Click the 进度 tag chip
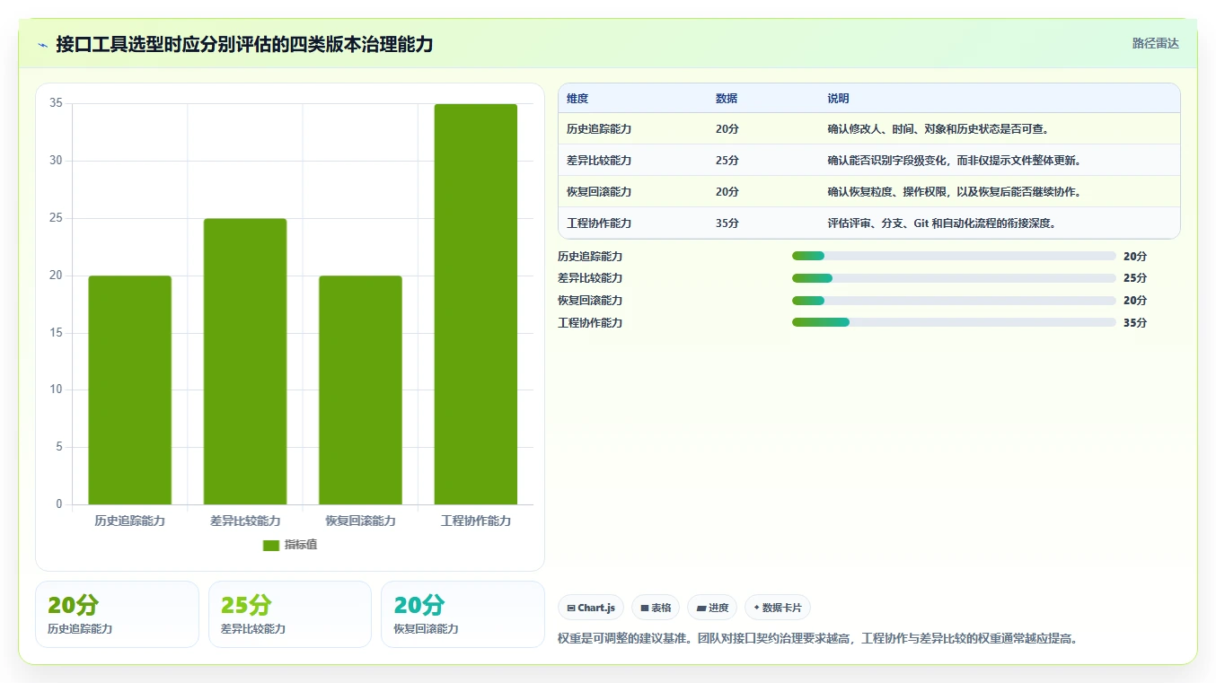Screen dimensions: 1216x683 712,608
